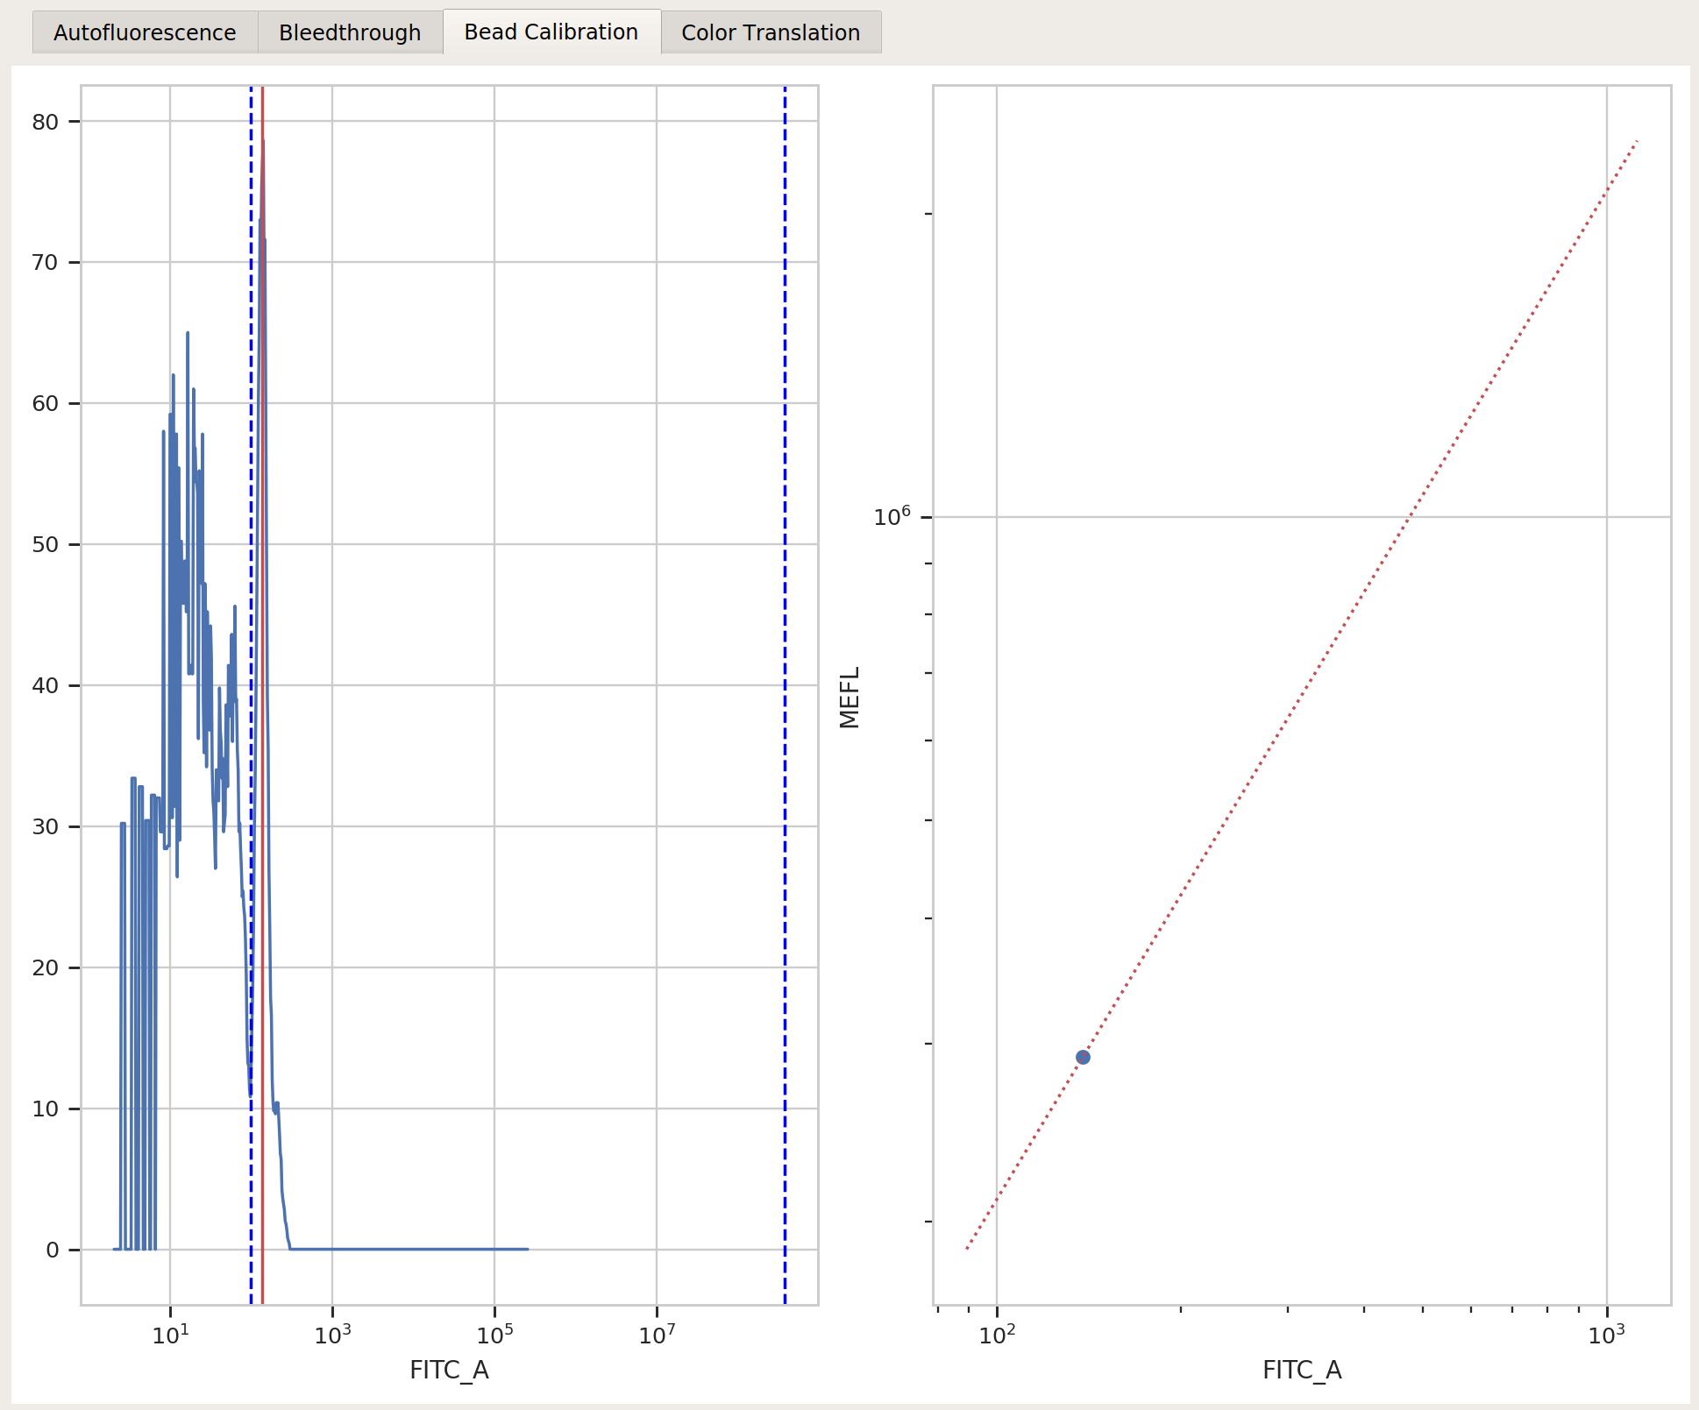This screenshot has height=1410, width=1699.
Task: Click the MEFL y-axis label
Action: tap(849, 698)
